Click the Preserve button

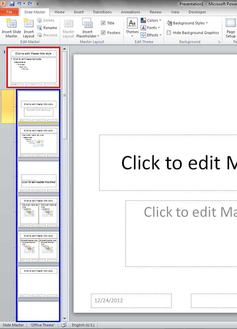tap(47, 35)
